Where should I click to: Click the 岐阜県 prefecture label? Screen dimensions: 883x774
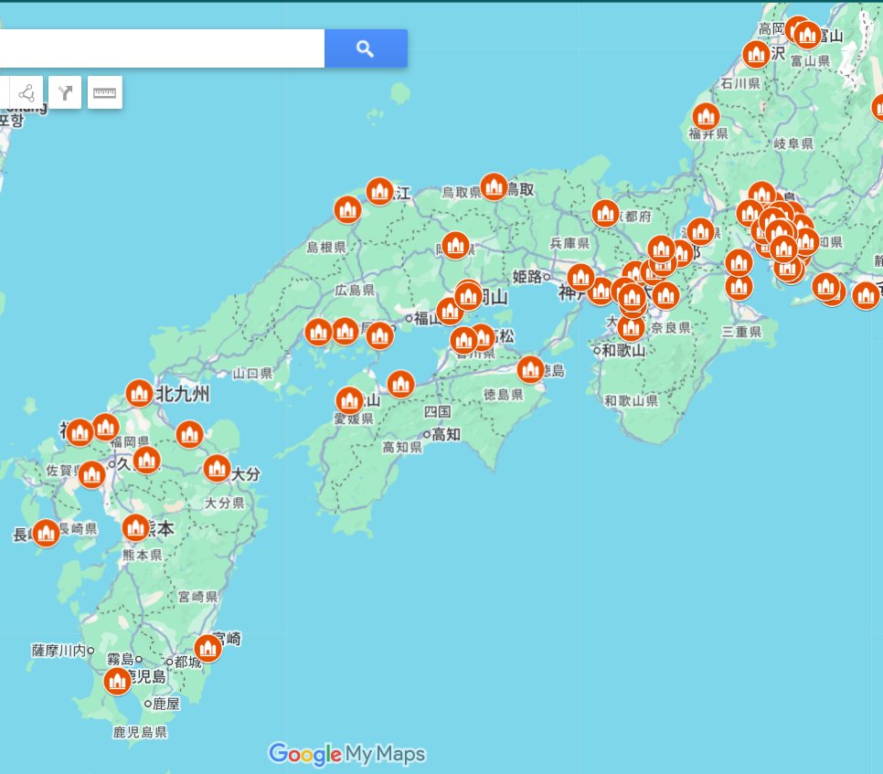794,144
